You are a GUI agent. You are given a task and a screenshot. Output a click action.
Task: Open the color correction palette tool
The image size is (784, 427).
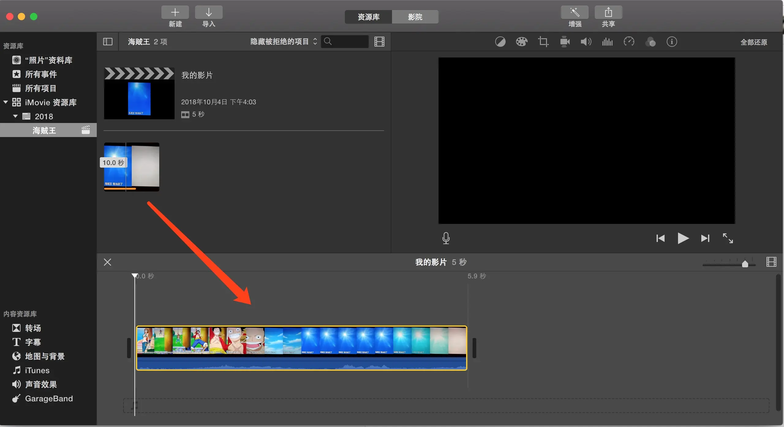[x=522, y=42]
